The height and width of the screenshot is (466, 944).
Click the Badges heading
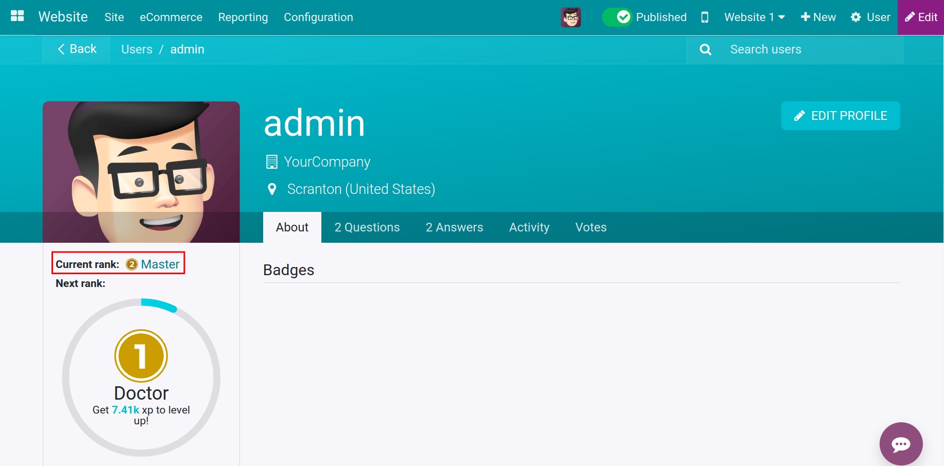[288, 270]
